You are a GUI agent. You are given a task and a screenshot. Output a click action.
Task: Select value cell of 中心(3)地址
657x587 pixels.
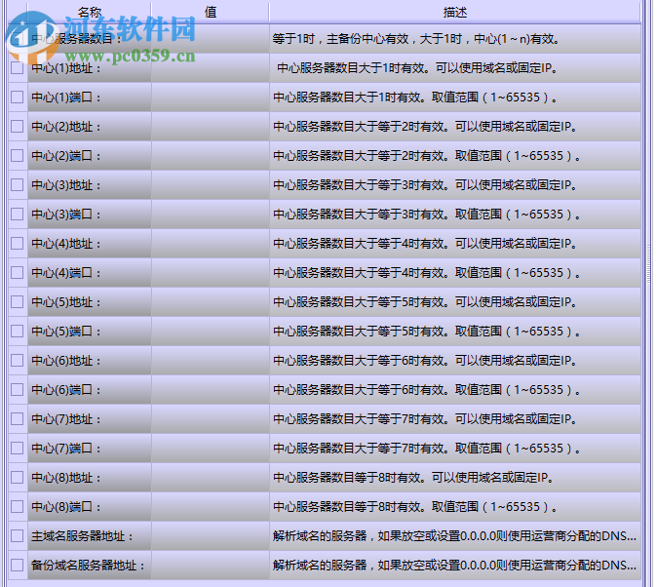pos(211,185)
